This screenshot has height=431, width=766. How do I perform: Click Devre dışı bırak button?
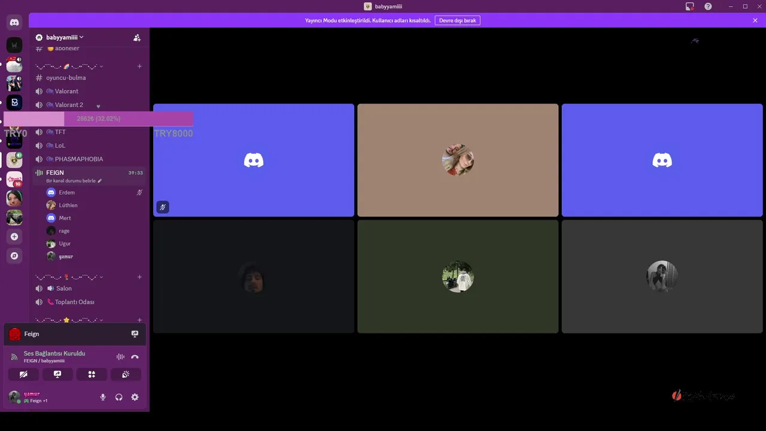click(x=457, y=20)
